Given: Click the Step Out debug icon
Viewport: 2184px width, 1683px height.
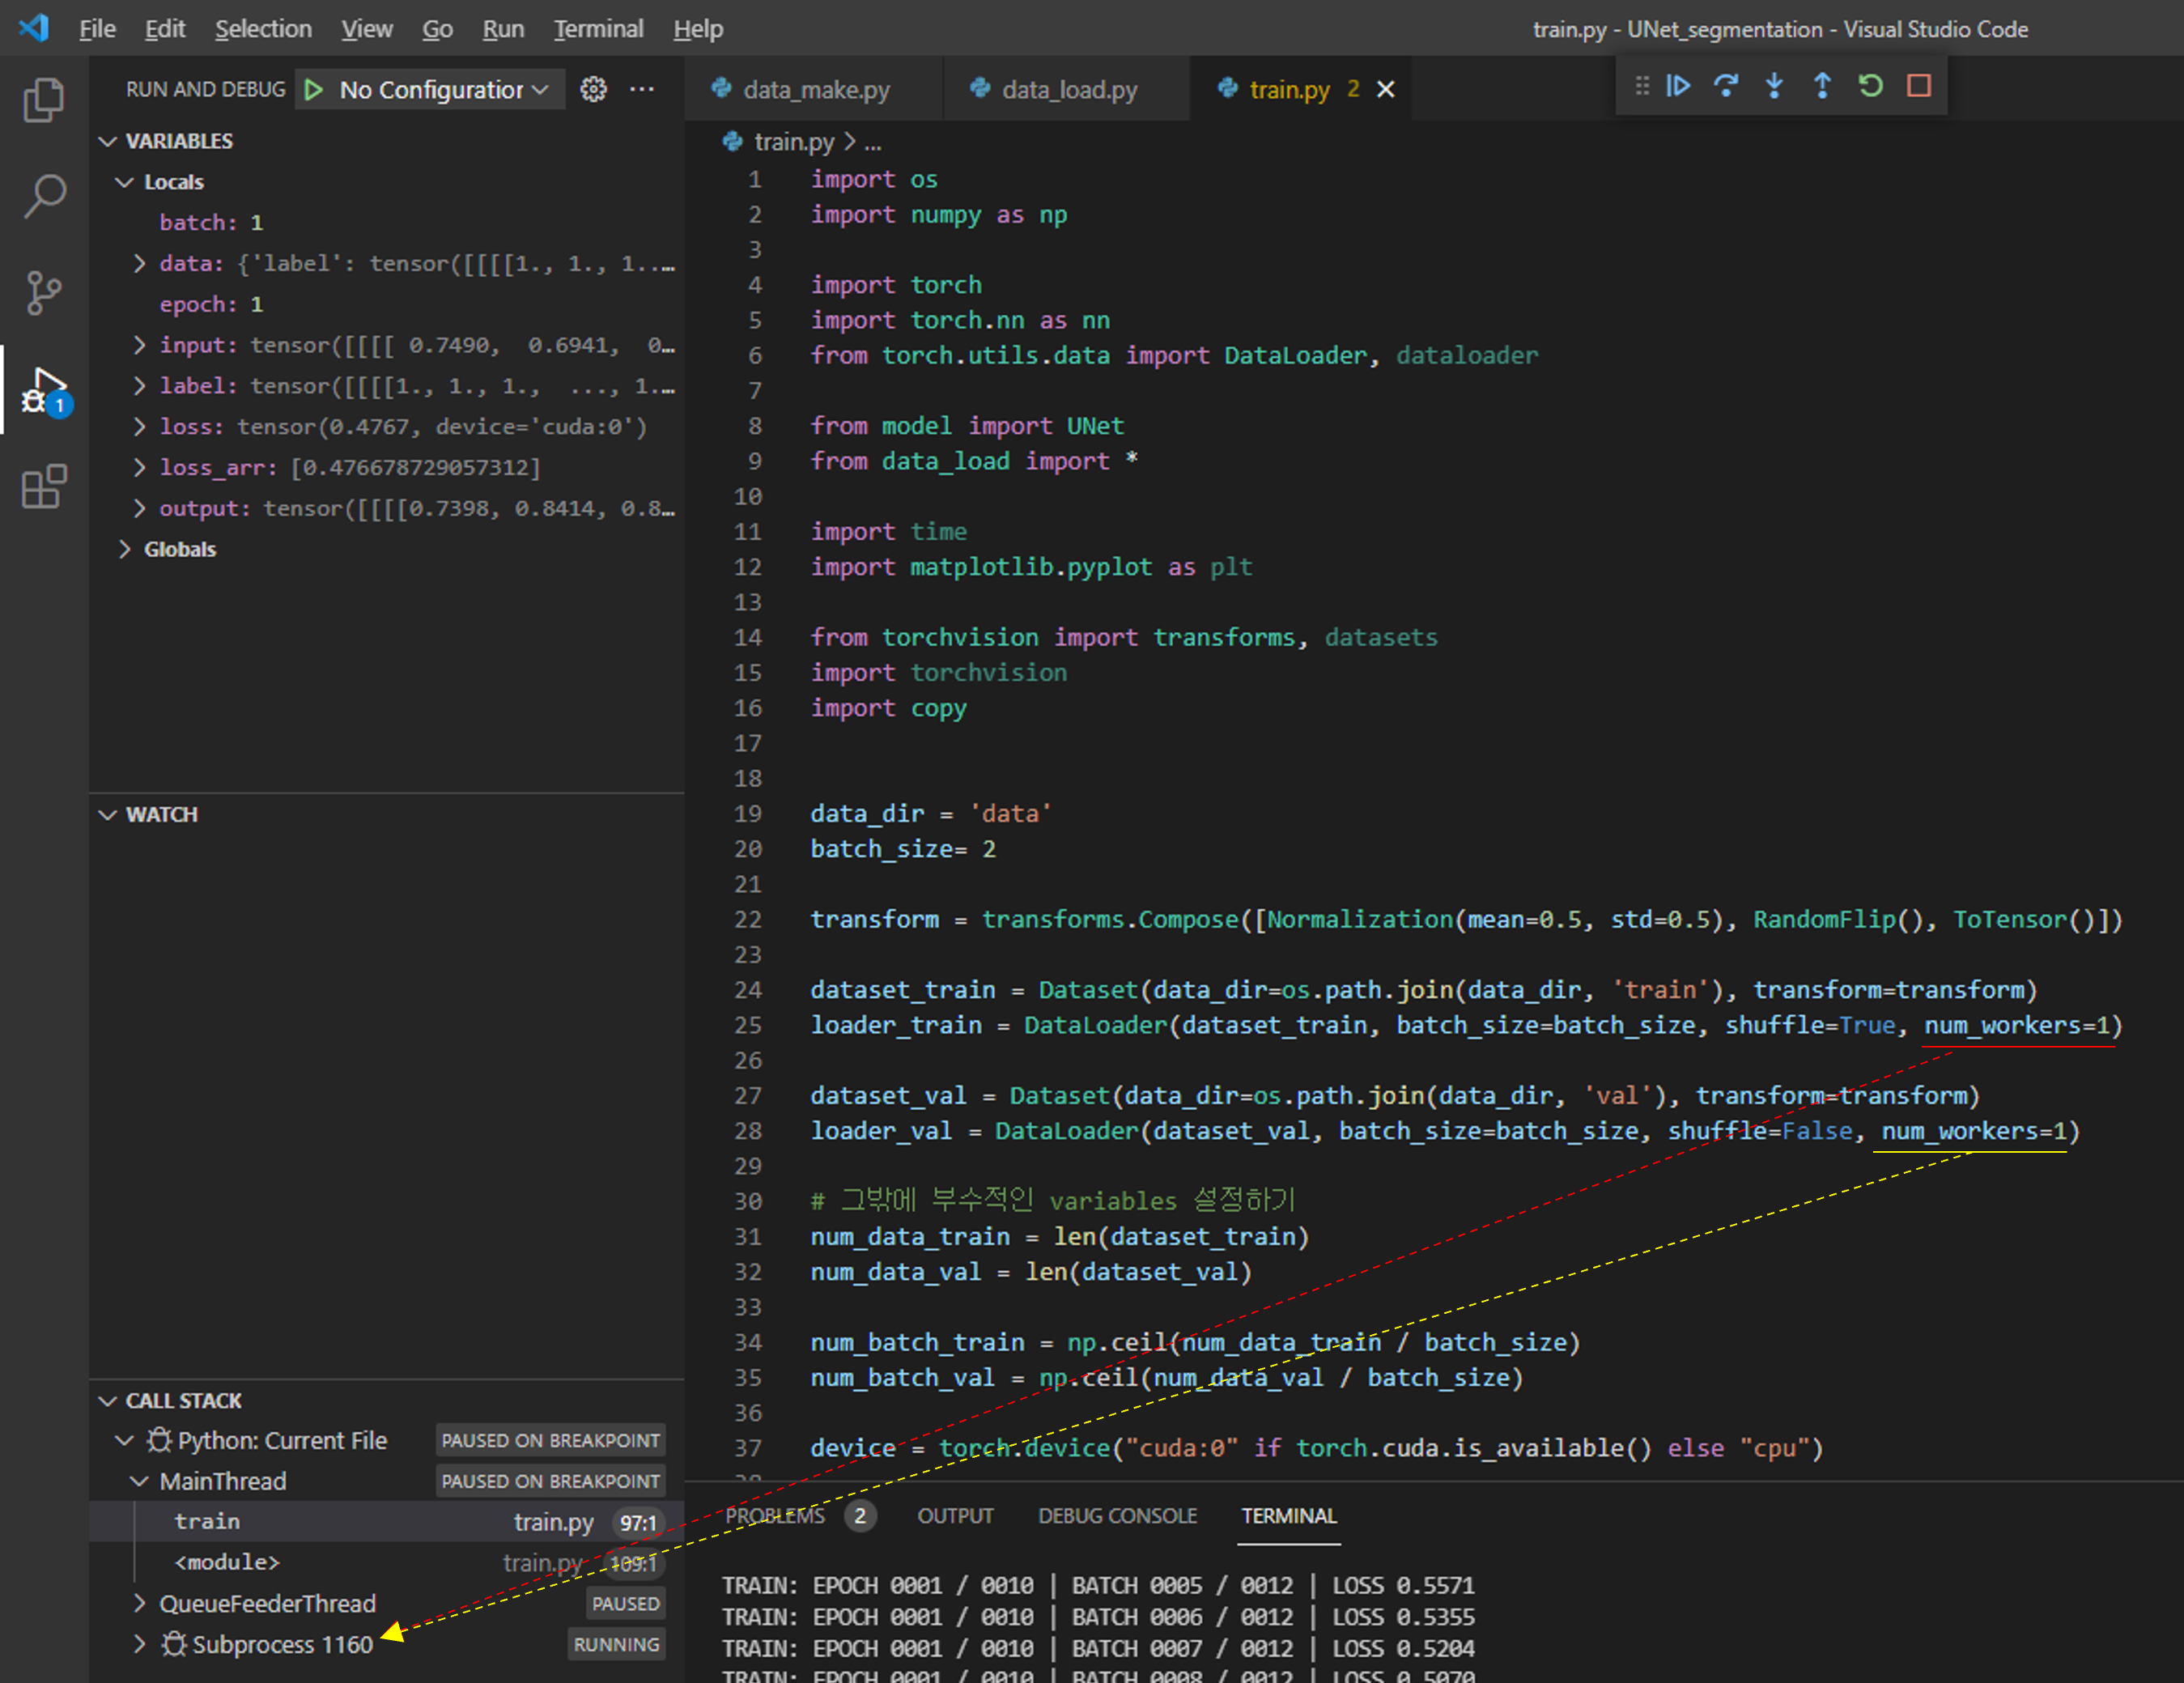Looking at the screenshot, I should click(1822, 87).
